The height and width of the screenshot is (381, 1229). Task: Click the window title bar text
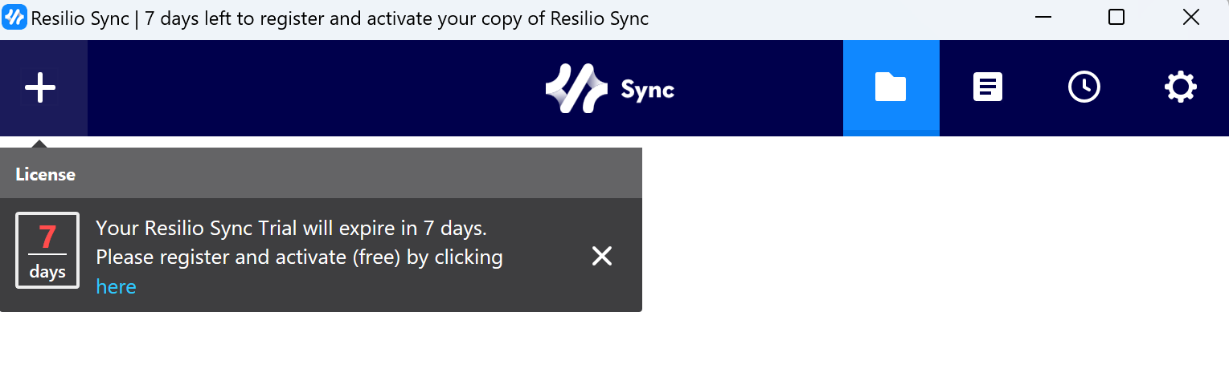(339, 18)
